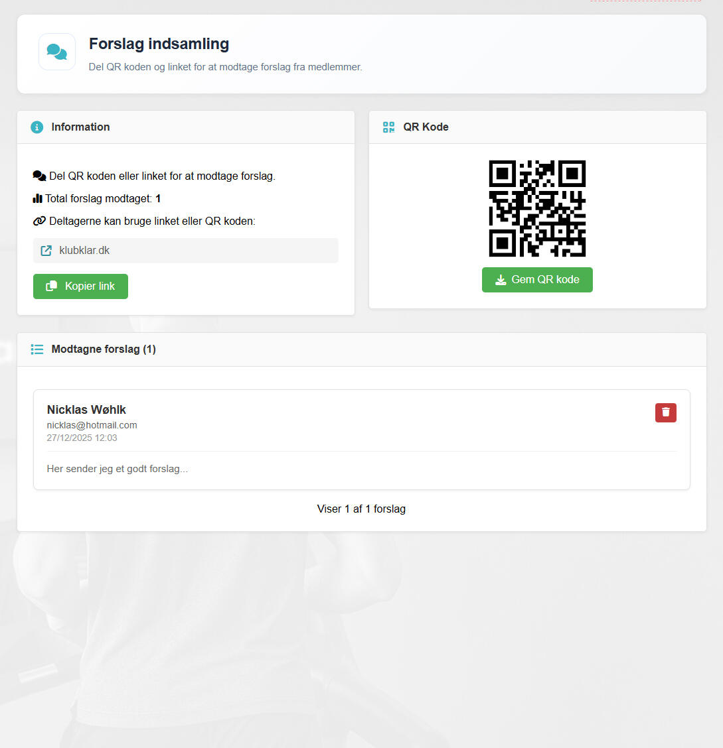Viewport: 723px width, 748px height.
Task: Click the blue info icon beside Information
Action: tap(37, 127)
